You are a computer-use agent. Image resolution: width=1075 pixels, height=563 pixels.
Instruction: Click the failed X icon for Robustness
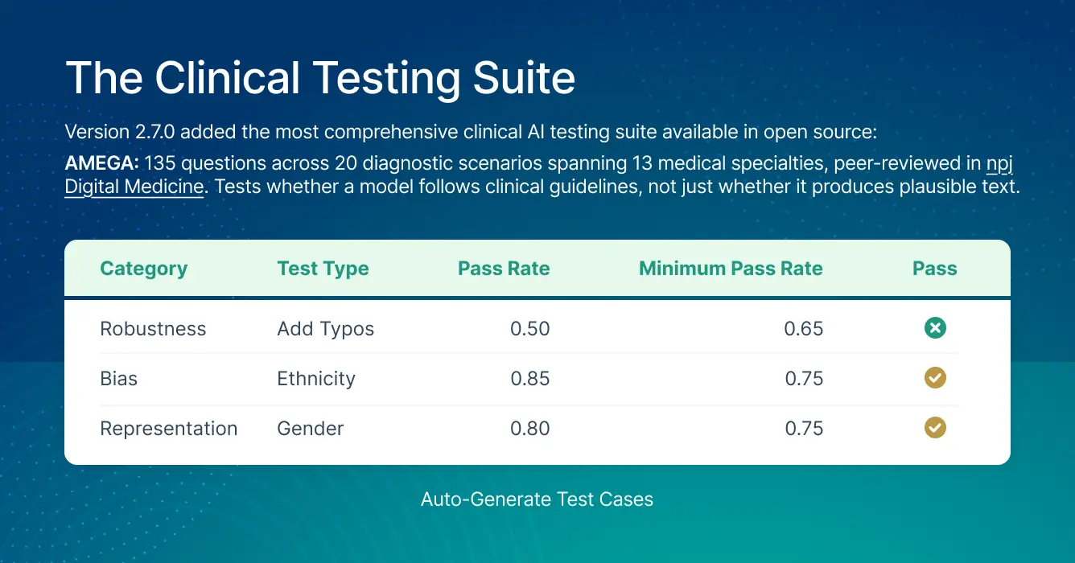point(935,328)
